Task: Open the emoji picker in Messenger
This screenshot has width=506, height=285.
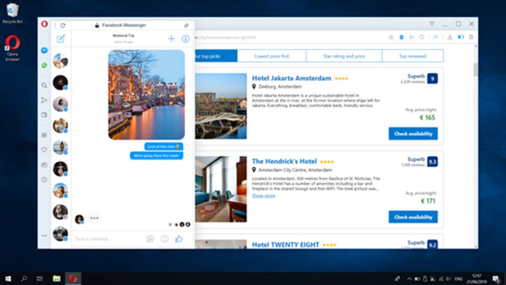Action: pos(164,239)
